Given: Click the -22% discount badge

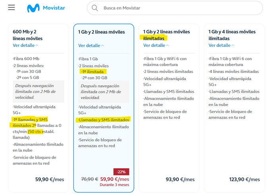Looking at the screenshot, I should pos(121,172).
